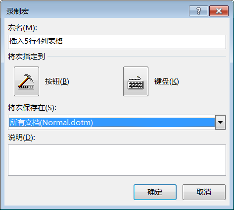Select the highlighted 所有文档(Normal.dotm) entry
The height and width of the screenshot is (210, 234).
(112, 123)
